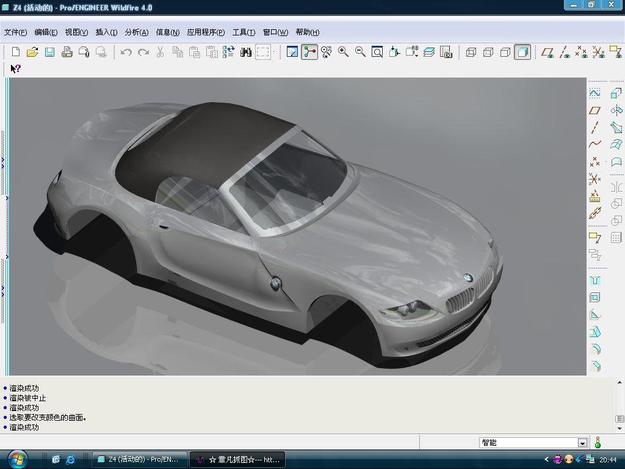Switch to wireframe display
625x469 pixels.
[471, 52]
